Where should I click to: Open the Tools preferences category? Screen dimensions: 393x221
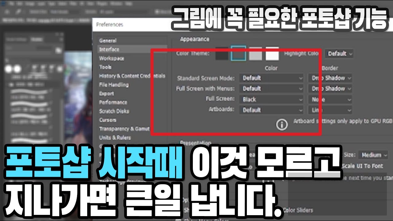(105, 67)
